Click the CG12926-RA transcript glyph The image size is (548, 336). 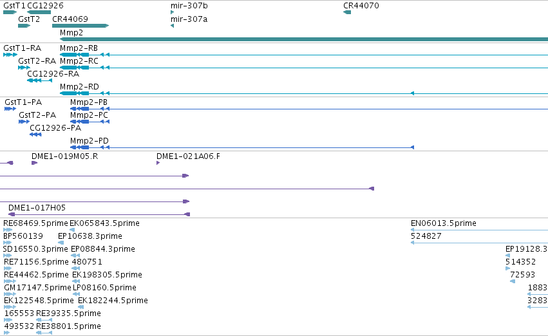[x=39, y=80]
